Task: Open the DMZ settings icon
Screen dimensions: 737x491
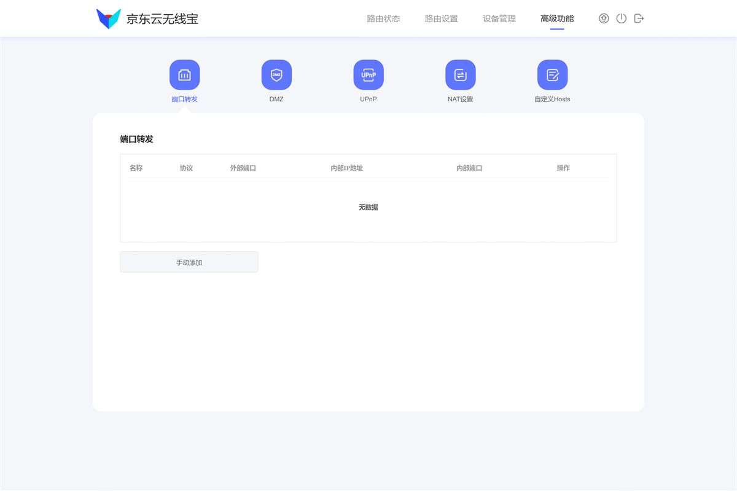Action: pos(276,74)
